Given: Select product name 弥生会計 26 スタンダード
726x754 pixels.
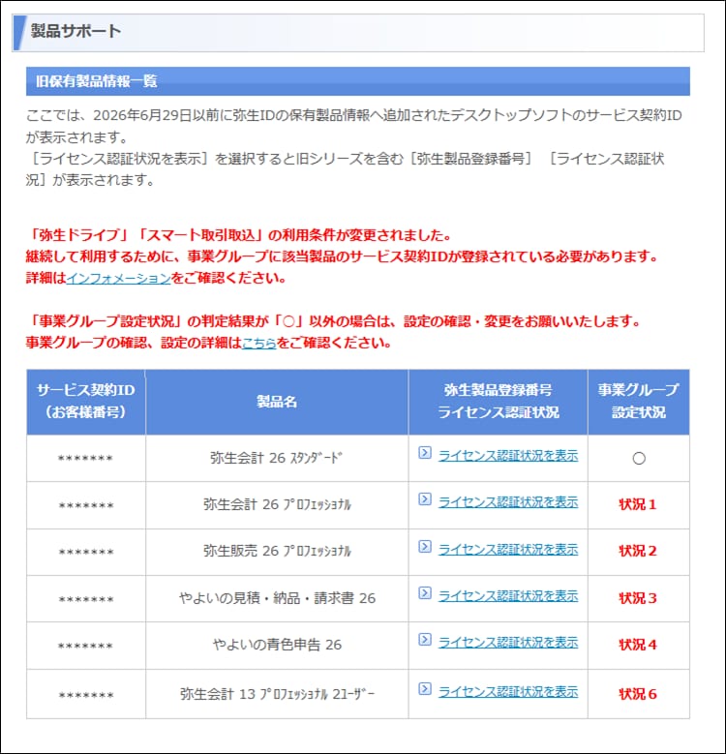Looking at the screenshot, I should tap(277, 458).
